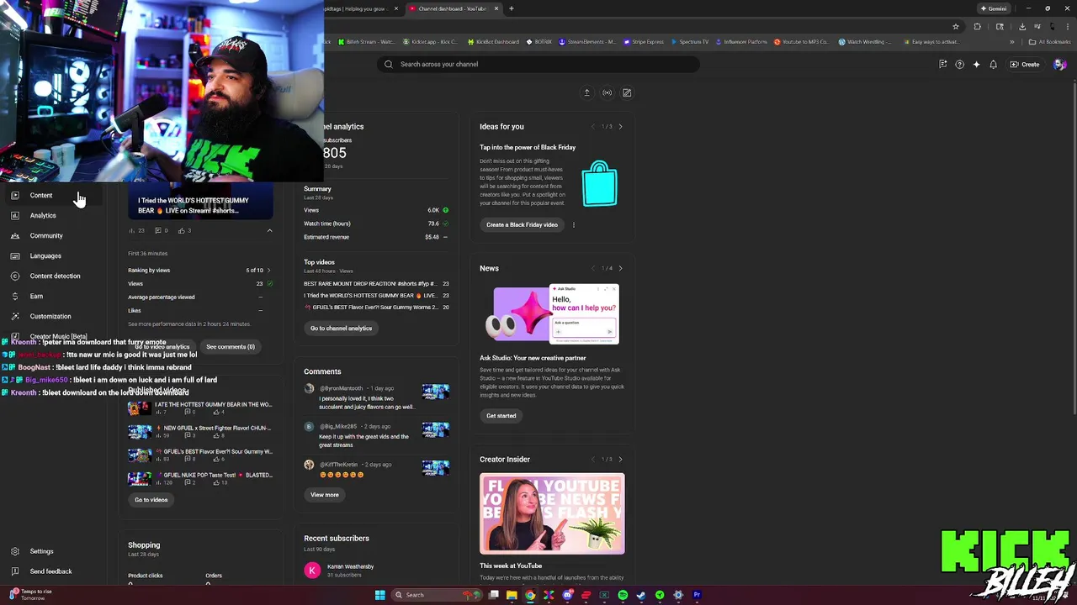The width and height of the screenshot is (1077, 605).
Task: Open Steam from the taskbar
Action: pyautogui.click(x=641, y=595)
